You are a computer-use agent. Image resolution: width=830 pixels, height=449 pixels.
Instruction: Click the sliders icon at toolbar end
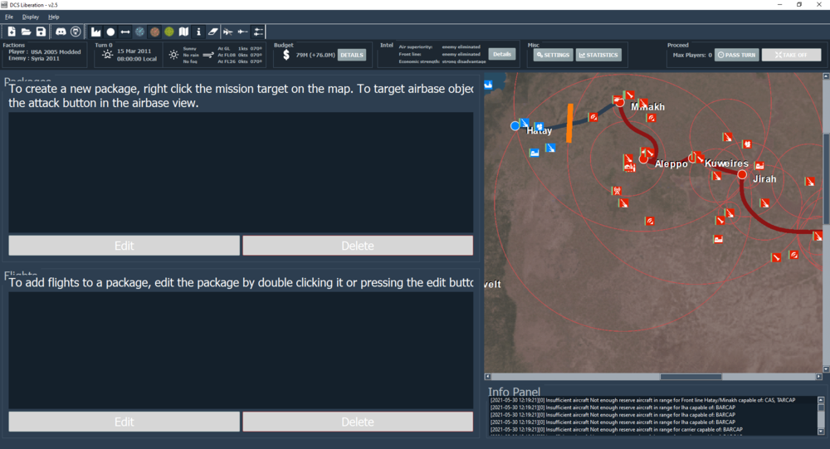click(258, 32)
